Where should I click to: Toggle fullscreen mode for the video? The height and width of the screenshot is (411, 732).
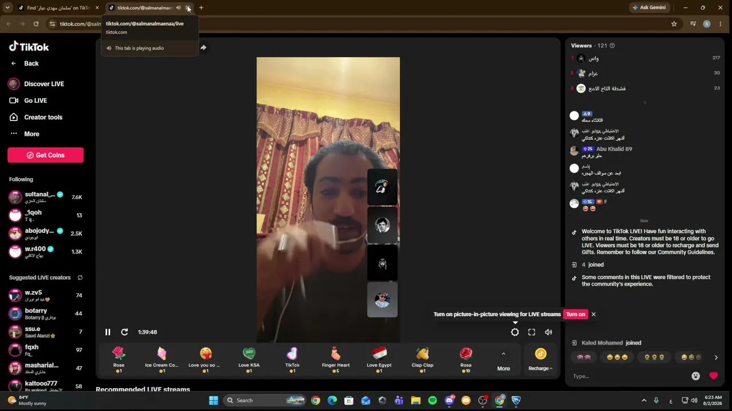pos(532,332)
